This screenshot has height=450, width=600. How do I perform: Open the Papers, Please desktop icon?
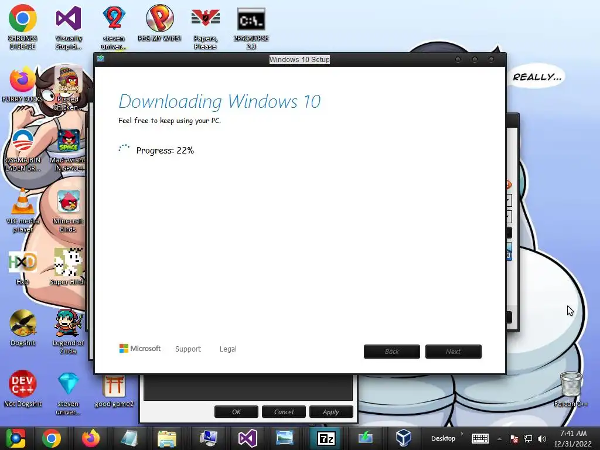[206, 27]
